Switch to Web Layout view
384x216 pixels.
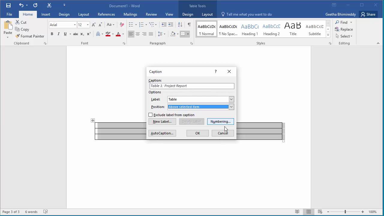click(x=320, y=212)
